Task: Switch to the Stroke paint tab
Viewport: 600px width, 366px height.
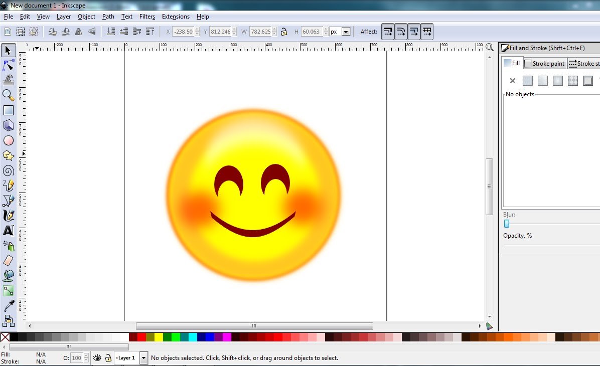Action: [545, 64]
